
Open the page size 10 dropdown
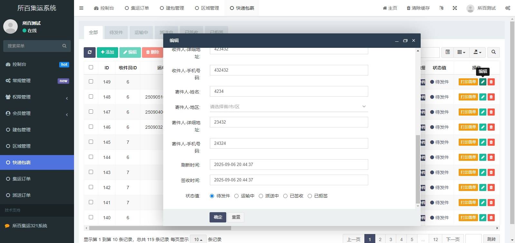(198, 239)
